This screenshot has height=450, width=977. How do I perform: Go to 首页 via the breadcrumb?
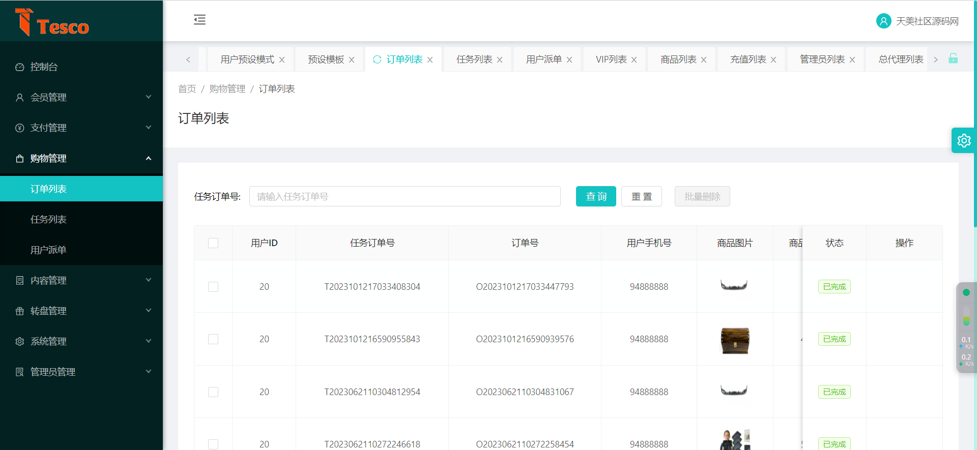point(187,89)
